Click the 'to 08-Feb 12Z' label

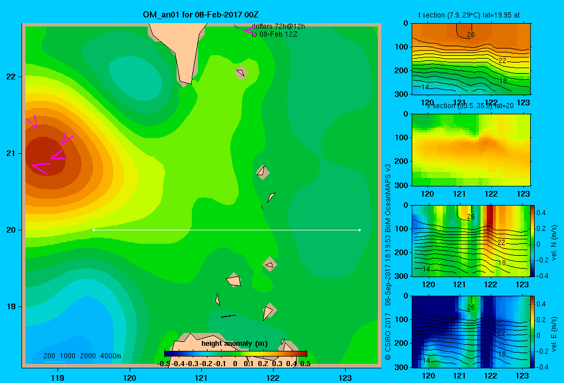(274, 34)
